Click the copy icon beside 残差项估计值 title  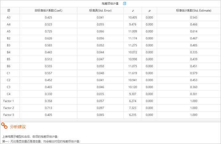click(x=124, y=3)
